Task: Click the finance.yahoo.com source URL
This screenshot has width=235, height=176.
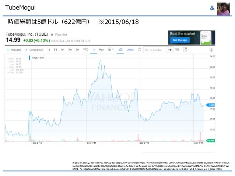Action: pyautogui.click(x=151, y=166)
